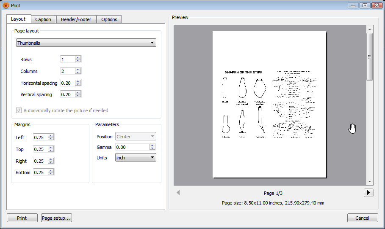This screenshot has height=229, width=385.
Task: Toggle automatically rotate picture checkbox
Action: (19, 110)
